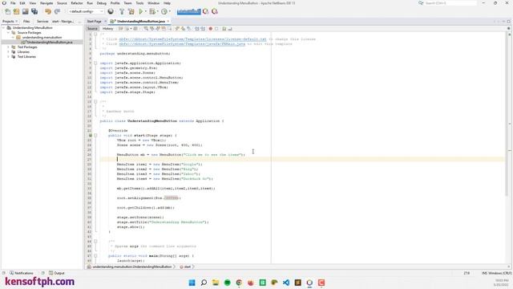Click the Clean and Build Project icon
513x289 pixels.
pos(131,11)
